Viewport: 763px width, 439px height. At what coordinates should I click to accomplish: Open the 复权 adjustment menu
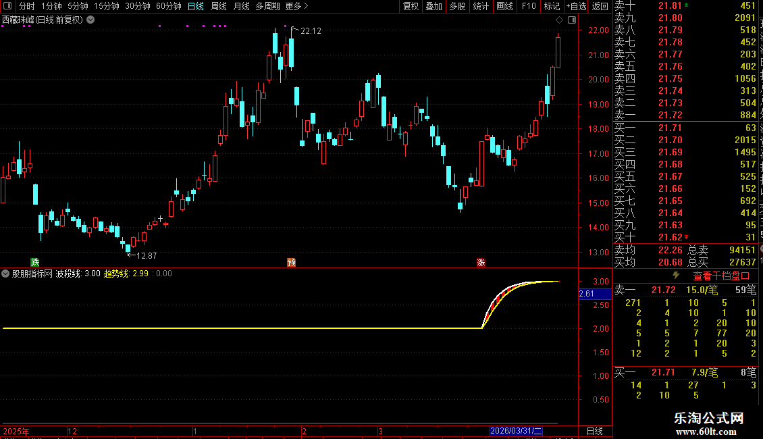411,6
